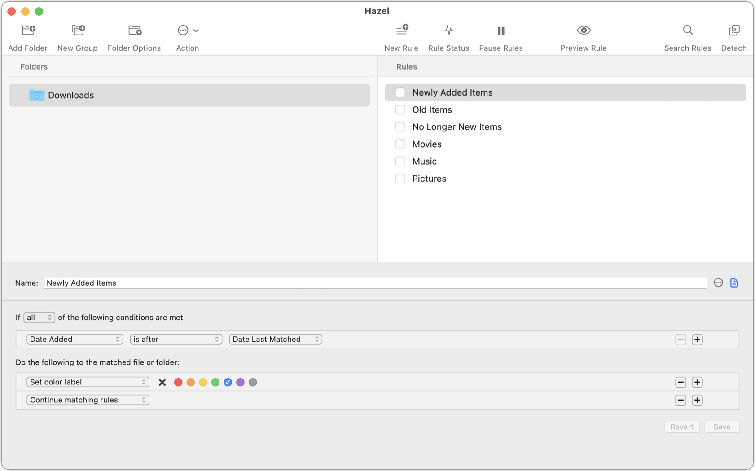Viewport: 755px width, 471px height.
Task: Enable the Pictures rule checkbox
Action: click(400, 179)
